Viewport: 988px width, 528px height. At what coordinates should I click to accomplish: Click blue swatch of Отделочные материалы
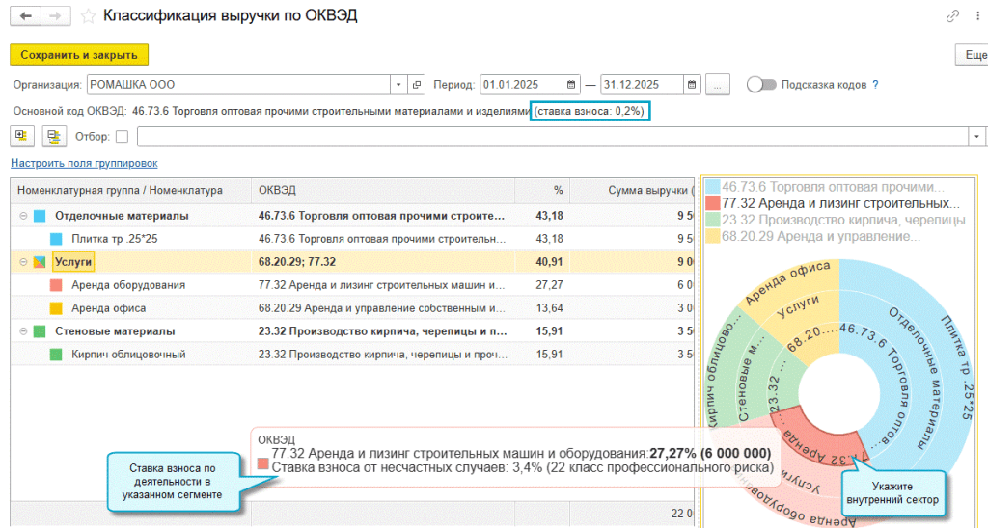point(40,216)
